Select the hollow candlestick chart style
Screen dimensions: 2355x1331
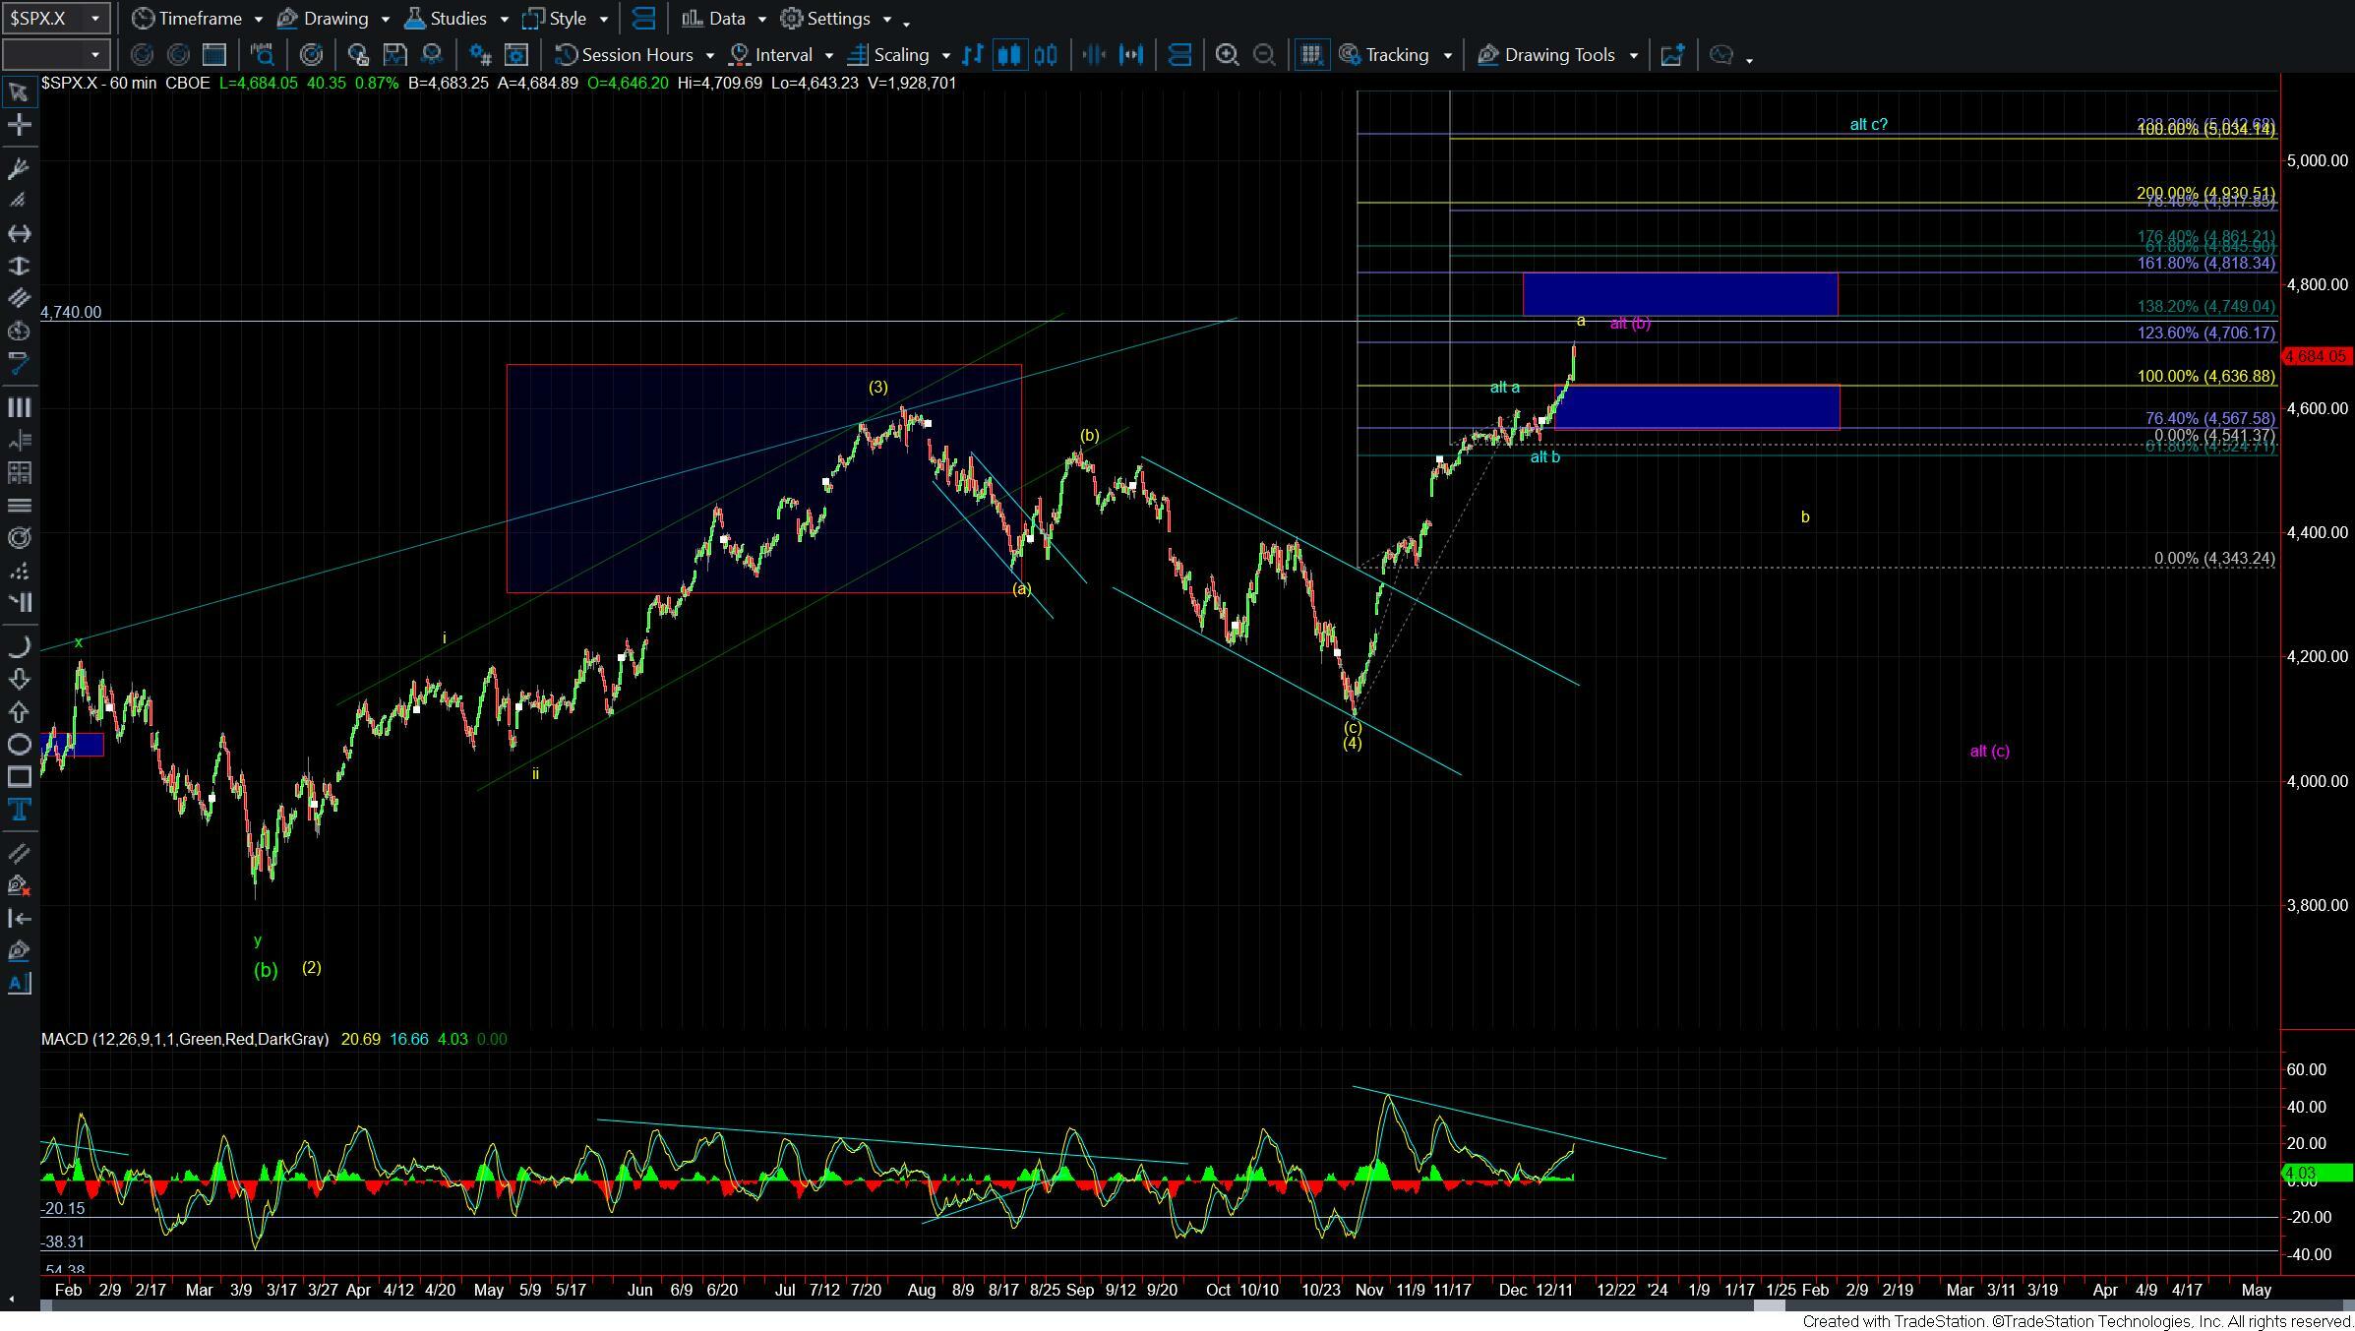[x=1046, y=55]
